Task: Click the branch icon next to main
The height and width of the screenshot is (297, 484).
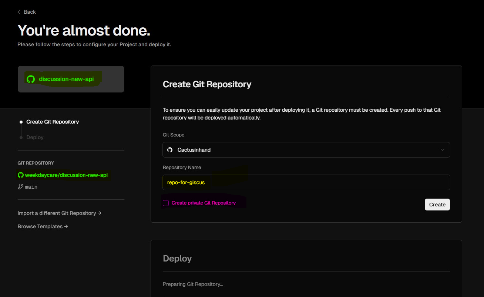Action: point(21,187)
